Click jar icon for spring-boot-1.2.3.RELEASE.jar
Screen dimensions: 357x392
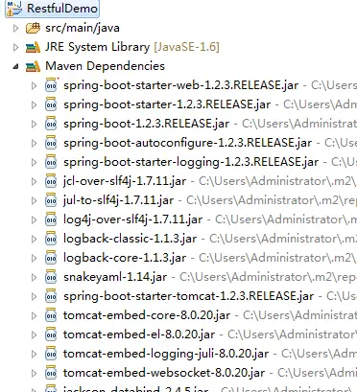(x=51, y=124)
